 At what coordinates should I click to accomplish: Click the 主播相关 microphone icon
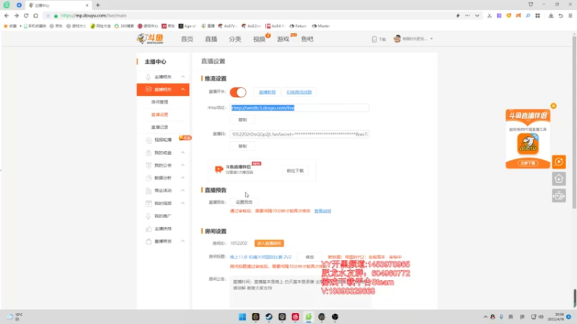click(x=149, y=77)
